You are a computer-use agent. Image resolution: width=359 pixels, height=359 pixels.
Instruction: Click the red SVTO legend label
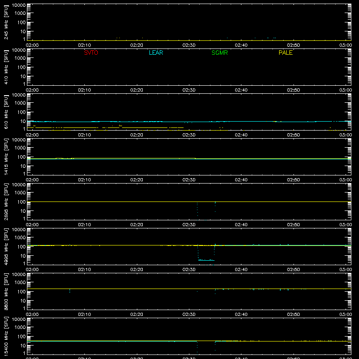point(91,53)
